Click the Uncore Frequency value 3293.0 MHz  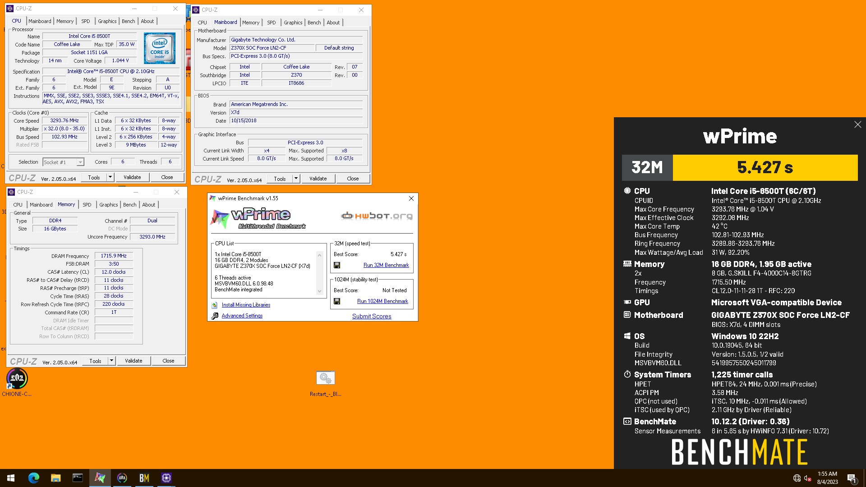click(x=152, y=237)
